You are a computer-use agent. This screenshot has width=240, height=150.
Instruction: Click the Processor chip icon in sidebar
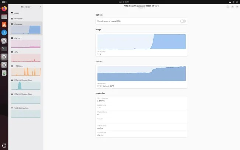12,24
